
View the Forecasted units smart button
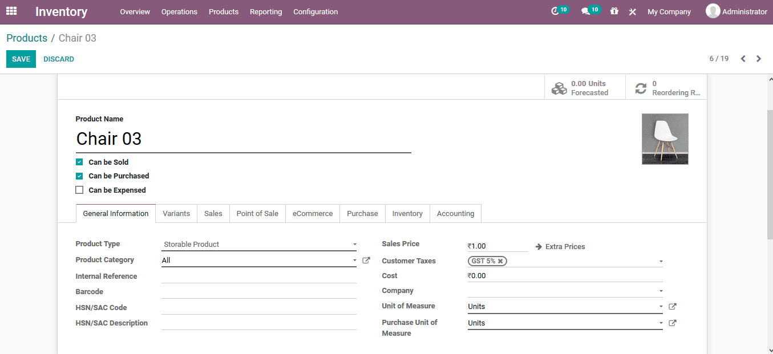pos(584,87)
